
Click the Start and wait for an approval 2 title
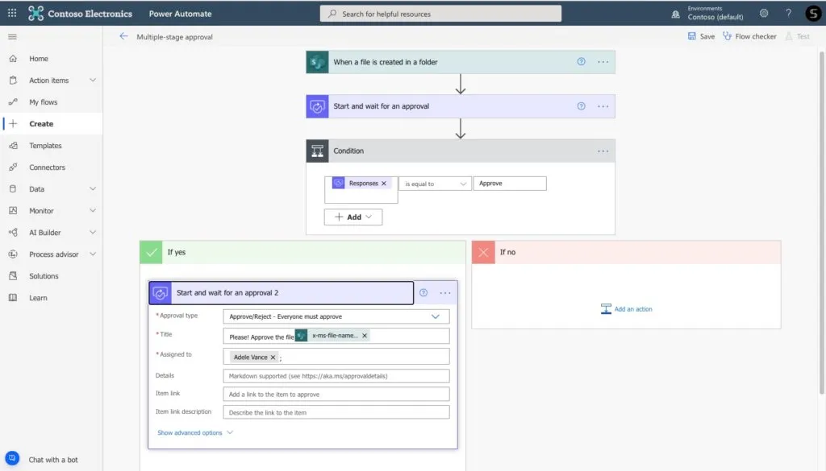pos(227,293)
